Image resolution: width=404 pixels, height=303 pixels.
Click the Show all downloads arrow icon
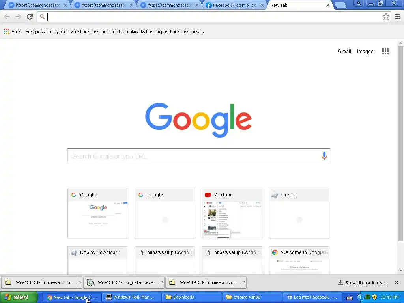coord(340,282)
